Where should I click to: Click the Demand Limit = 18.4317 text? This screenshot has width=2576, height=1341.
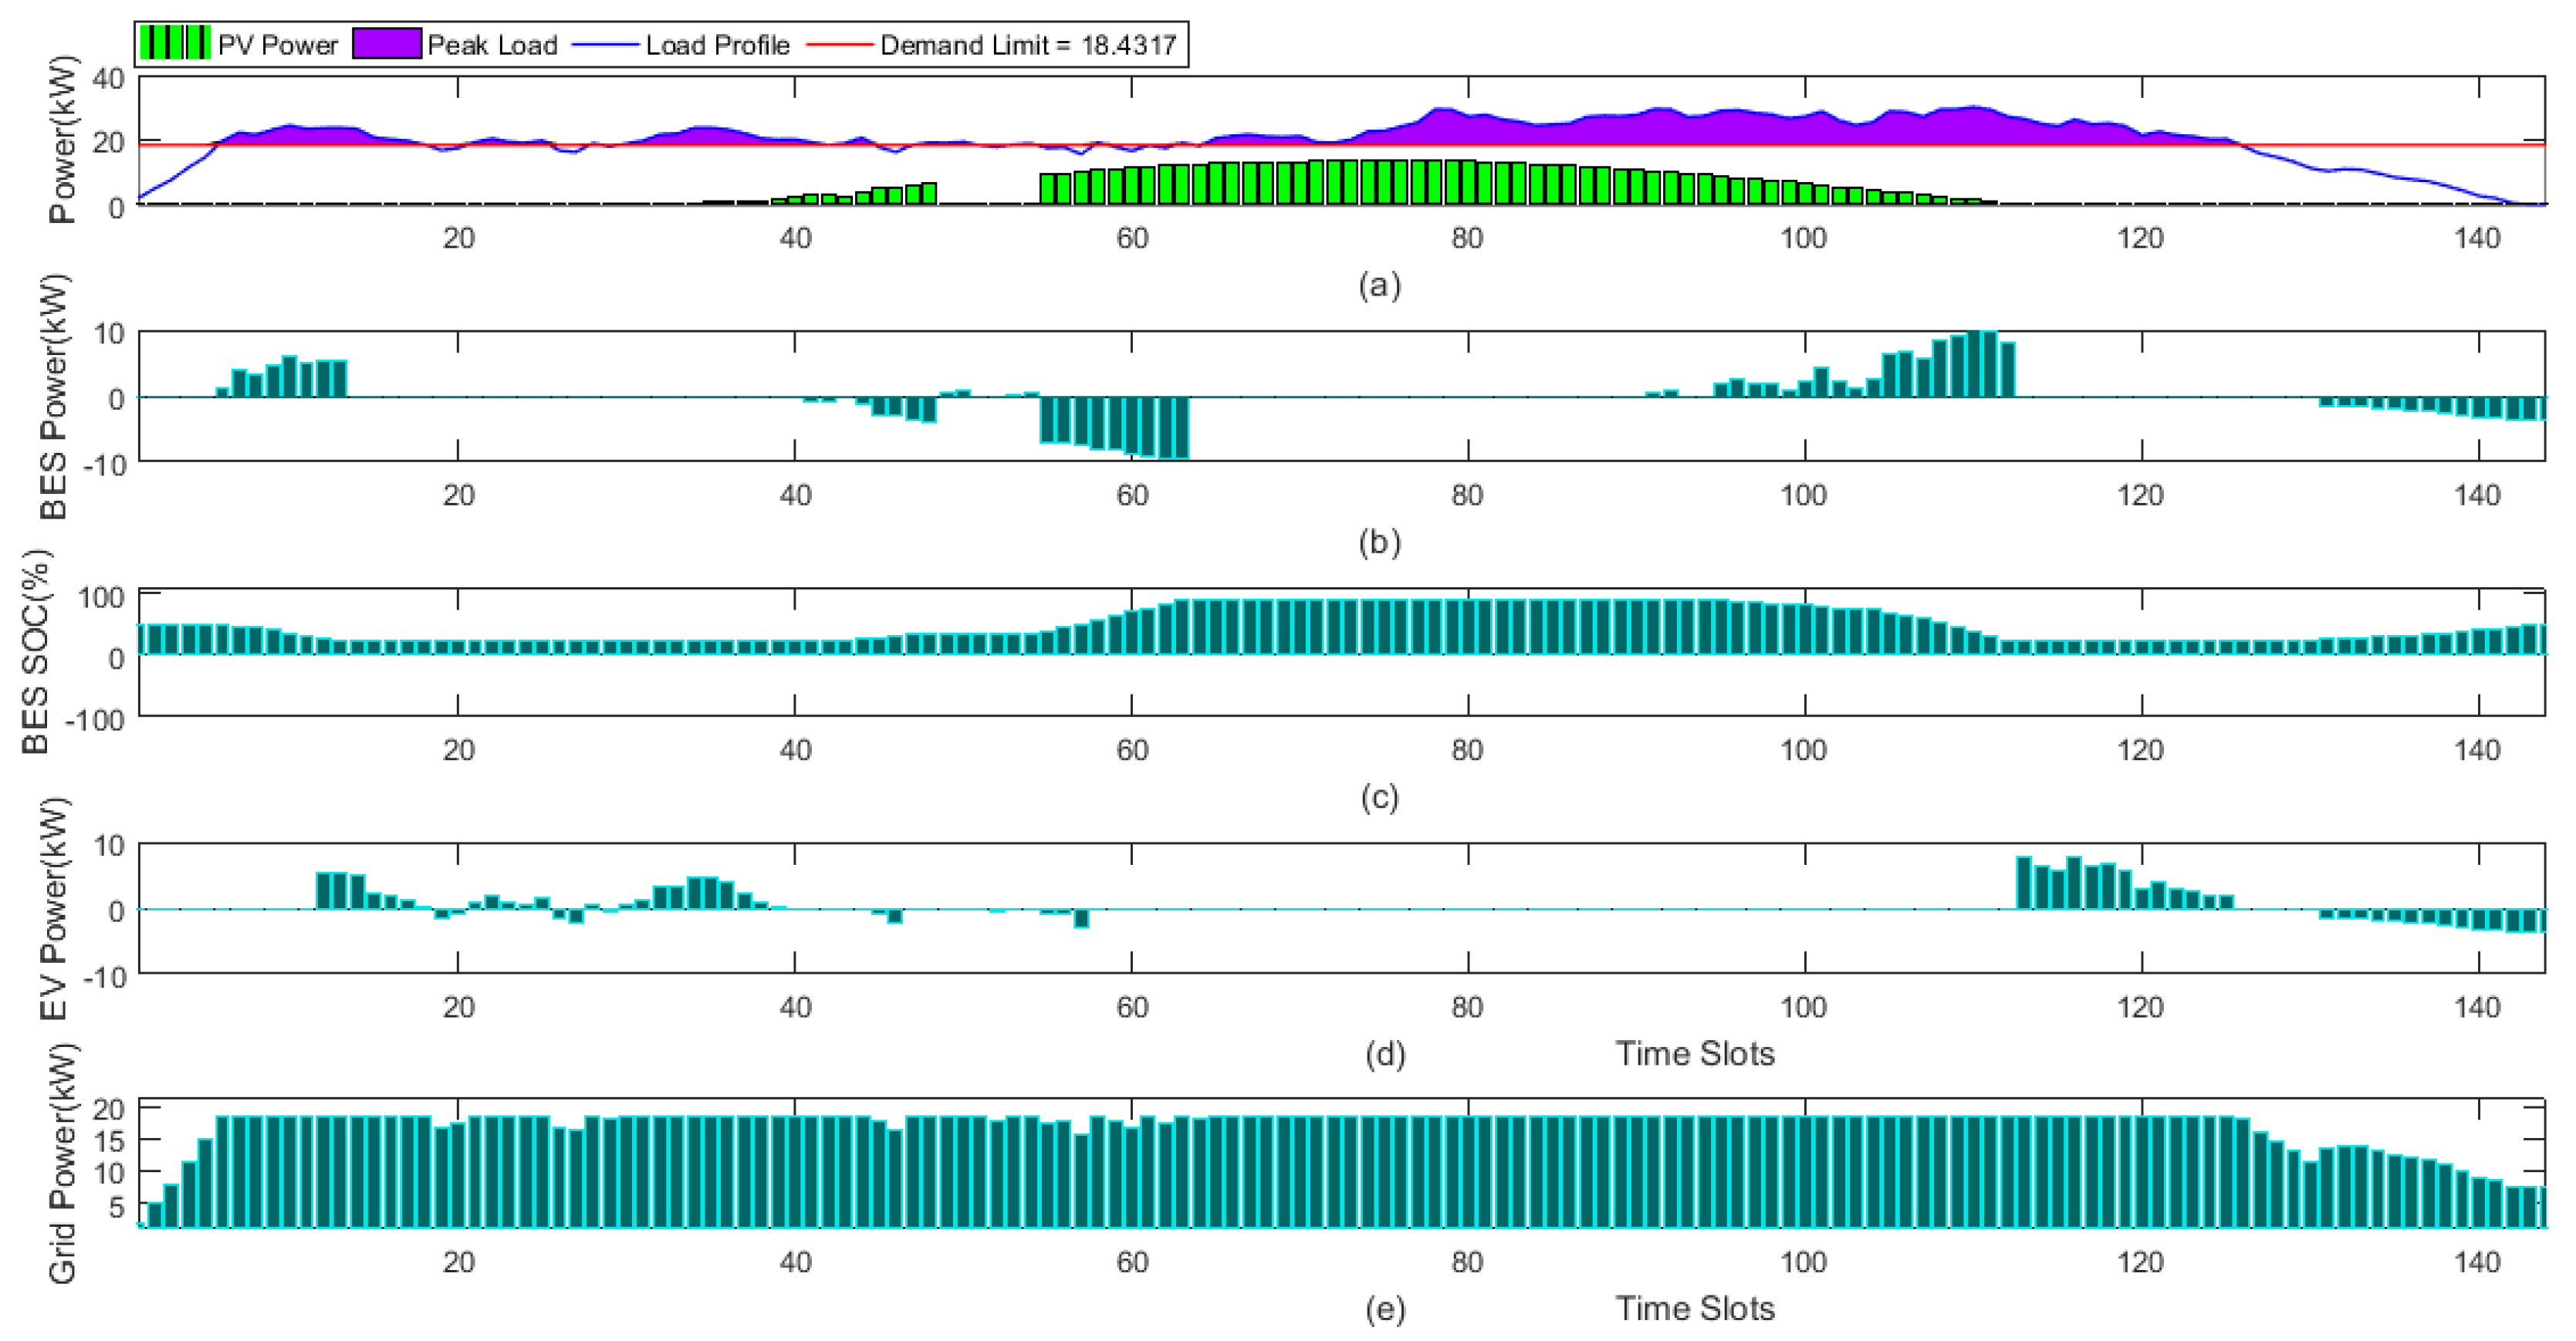[1027, 45]
